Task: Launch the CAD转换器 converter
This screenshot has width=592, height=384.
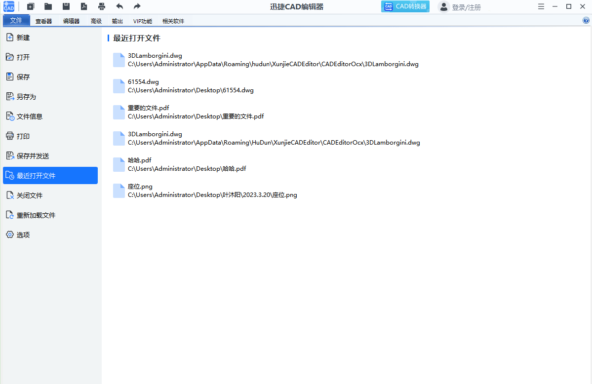Action: click(405, 6)
